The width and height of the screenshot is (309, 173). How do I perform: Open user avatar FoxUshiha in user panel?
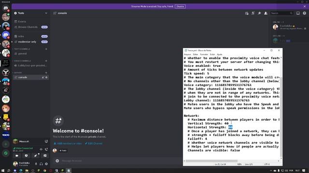15,164
